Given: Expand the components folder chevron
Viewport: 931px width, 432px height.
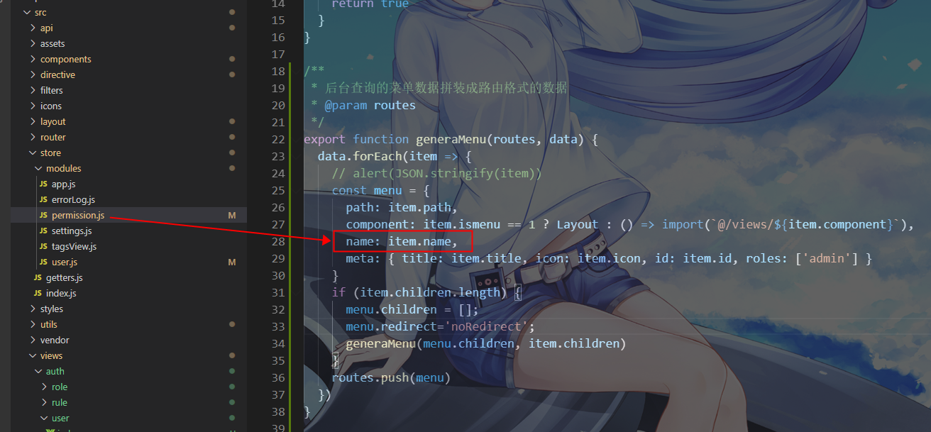Looking at the screenshot, I should coord(33,59).
